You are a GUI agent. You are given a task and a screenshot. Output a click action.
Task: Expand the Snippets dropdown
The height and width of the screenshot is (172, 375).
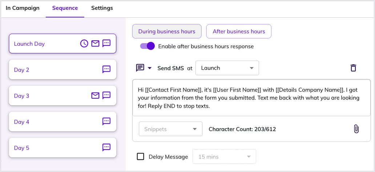(170, 129)
